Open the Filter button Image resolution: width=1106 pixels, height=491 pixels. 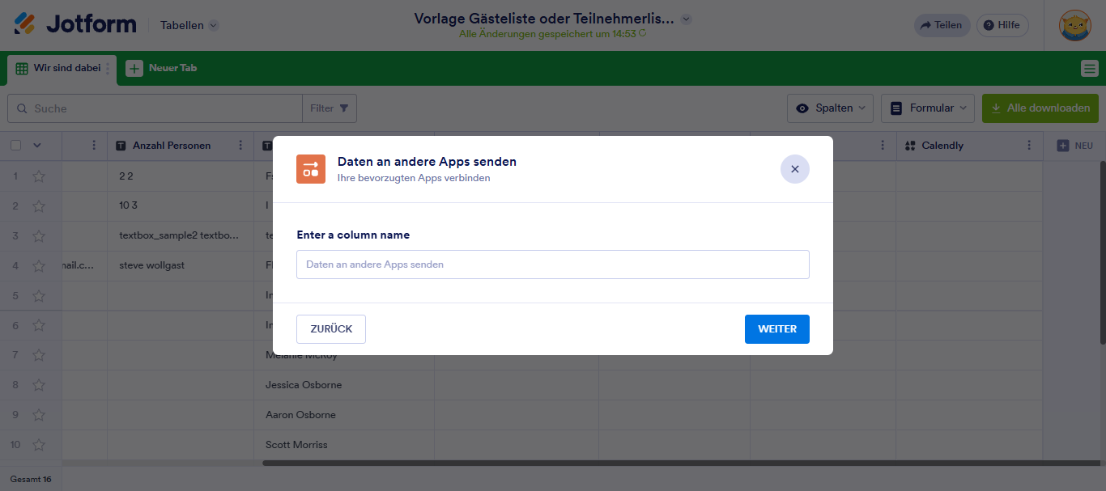point(330,108)
